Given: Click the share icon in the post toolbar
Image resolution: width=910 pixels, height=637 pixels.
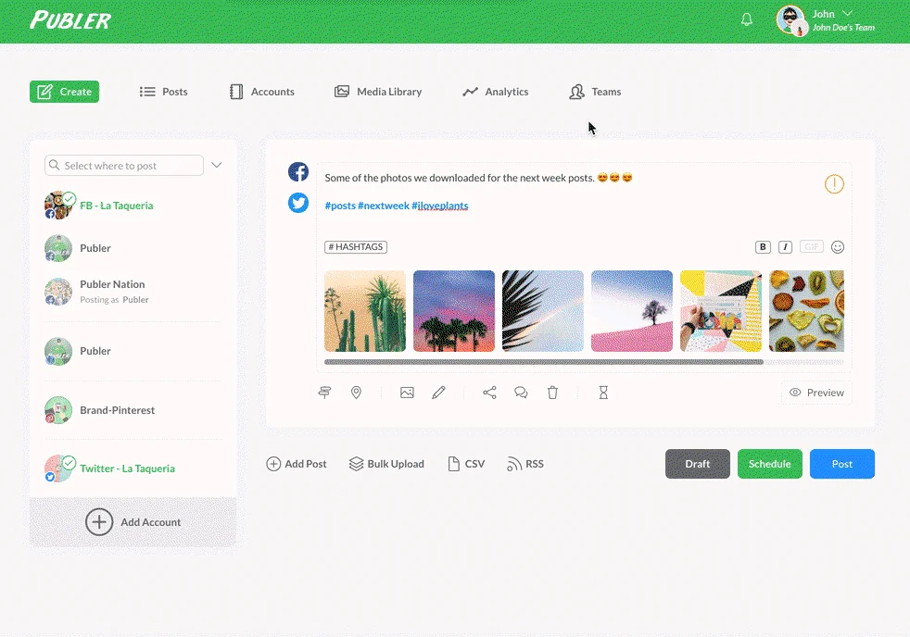Looking at the screenshot, I should [489, 393].
